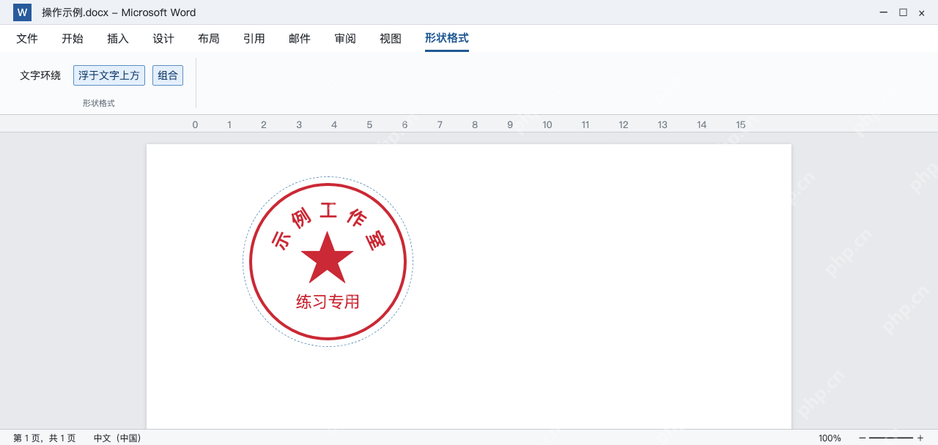
Task: Maximize the Word window
Action: pyautogui.click(x=903, y=12)
